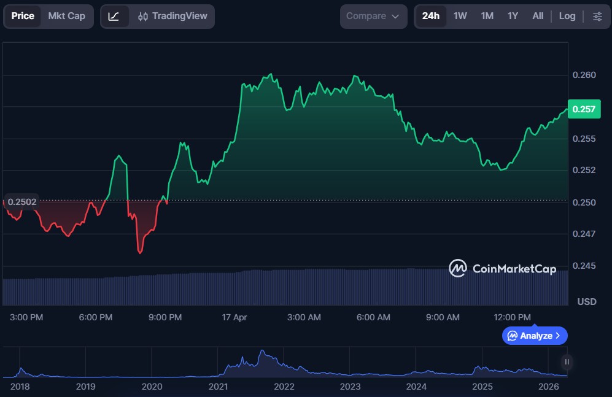Click the 17 Apr date marker
This screenshot has width=612, height=397.
point(233,317)
